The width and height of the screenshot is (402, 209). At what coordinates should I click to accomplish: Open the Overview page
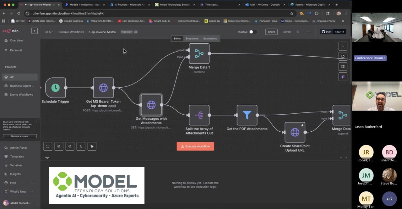(x=20, y=40)
